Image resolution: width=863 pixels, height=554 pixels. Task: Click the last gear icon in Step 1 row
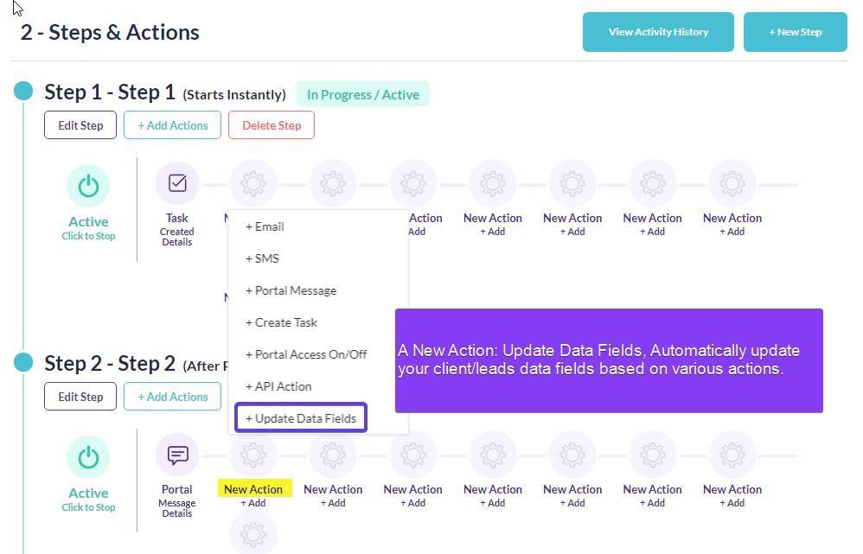coord(732,183)
